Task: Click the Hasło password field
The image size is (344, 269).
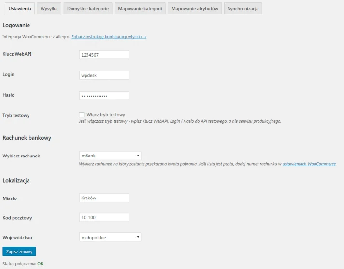Action: click(104, 96)
